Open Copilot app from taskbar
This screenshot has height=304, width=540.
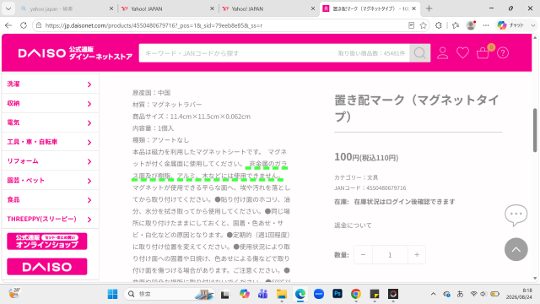click(244, 294)
